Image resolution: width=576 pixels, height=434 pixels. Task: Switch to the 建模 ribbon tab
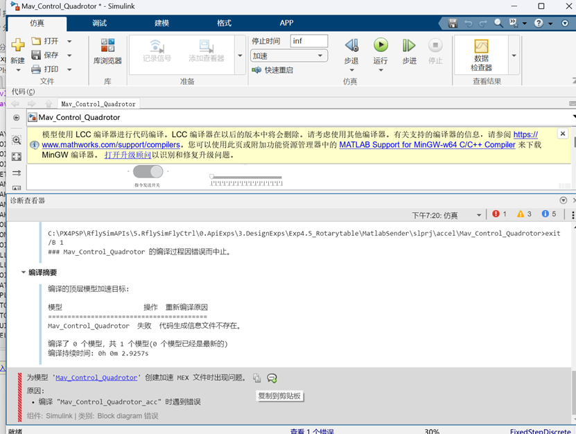pos(162,23)
